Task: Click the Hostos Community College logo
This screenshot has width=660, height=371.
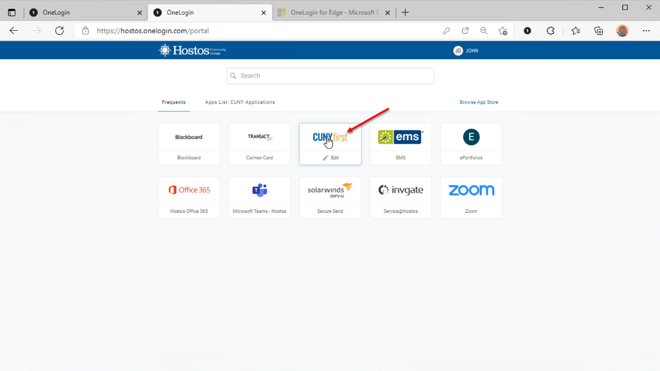Action: click(192, 50)
